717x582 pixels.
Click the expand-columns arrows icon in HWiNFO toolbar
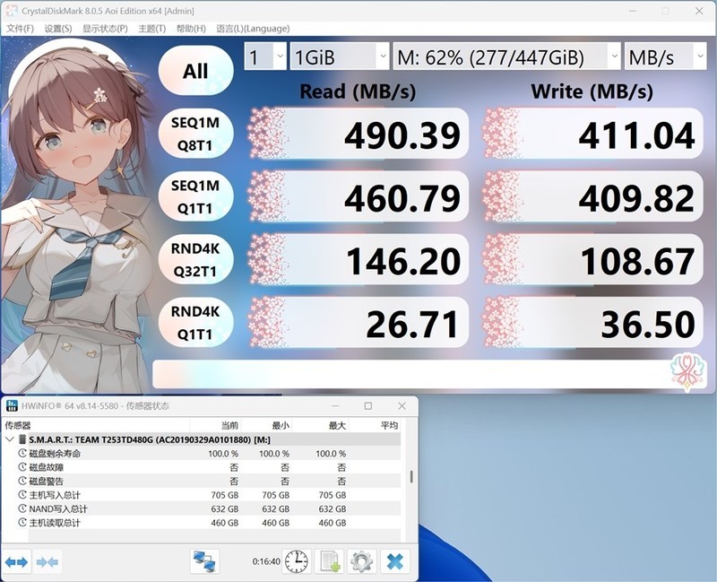coord(16,562)
